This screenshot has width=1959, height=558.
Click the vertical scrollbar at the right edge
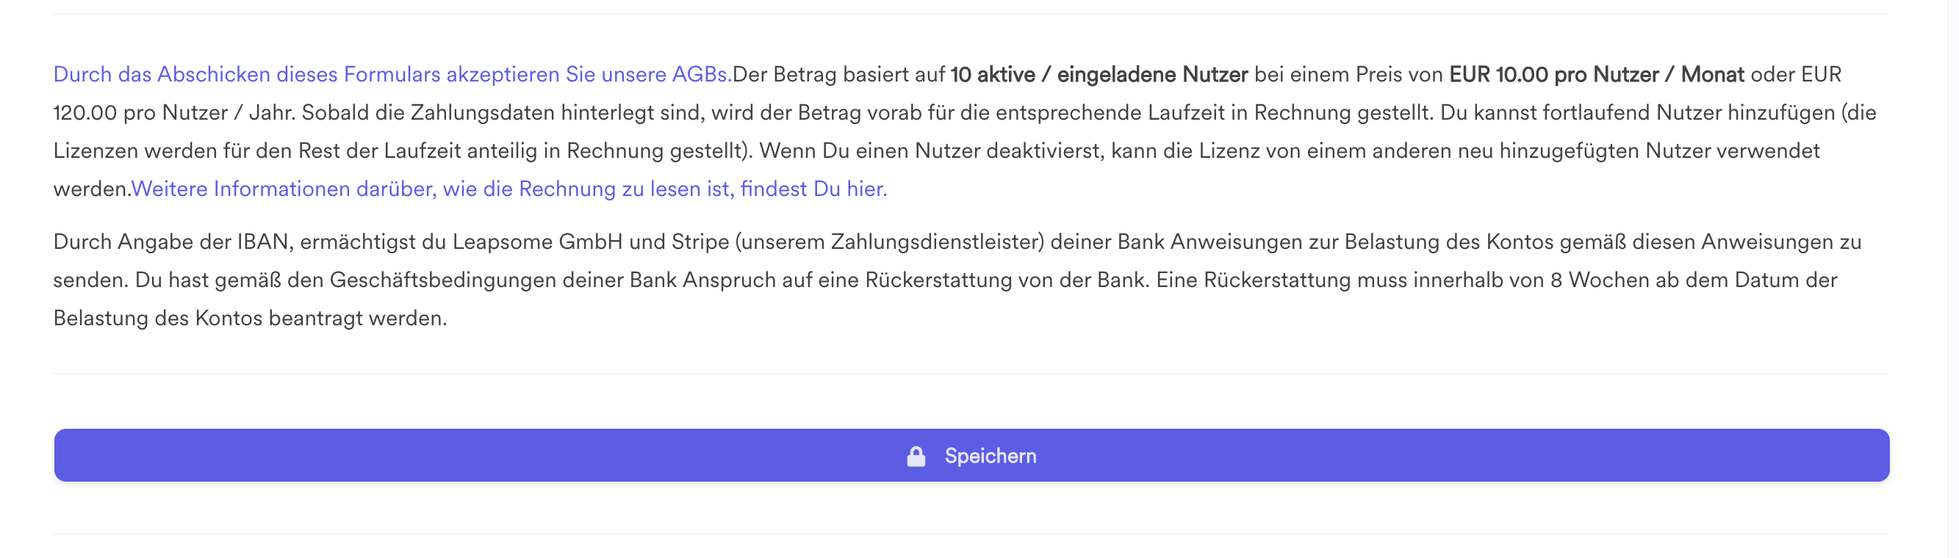point(1952,279)
